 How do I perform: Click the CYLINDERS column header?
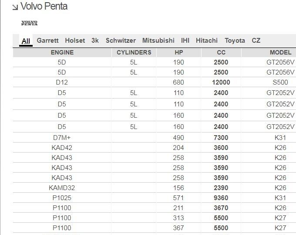(x=134, y=52)
